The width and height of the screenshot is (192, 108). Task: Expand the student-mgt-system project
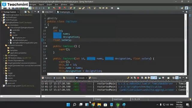click(1, 86)
